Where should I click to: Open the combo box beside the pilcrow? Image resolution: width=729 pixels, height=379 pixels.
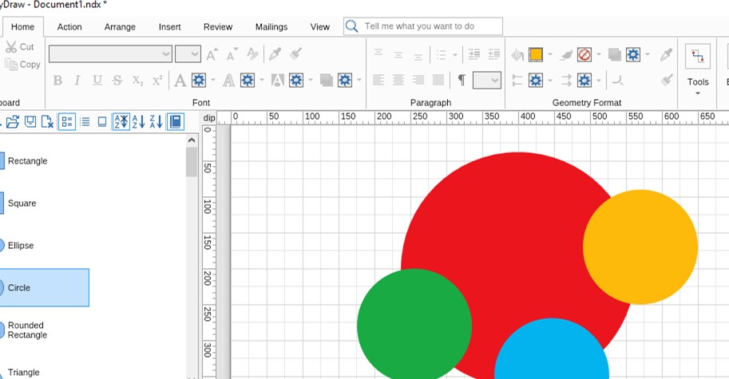(x=487, y=80)
